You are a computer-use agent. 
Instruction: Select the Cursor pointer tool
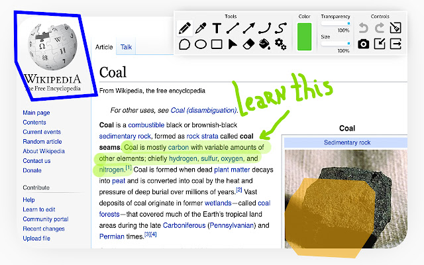pos(233,44)
